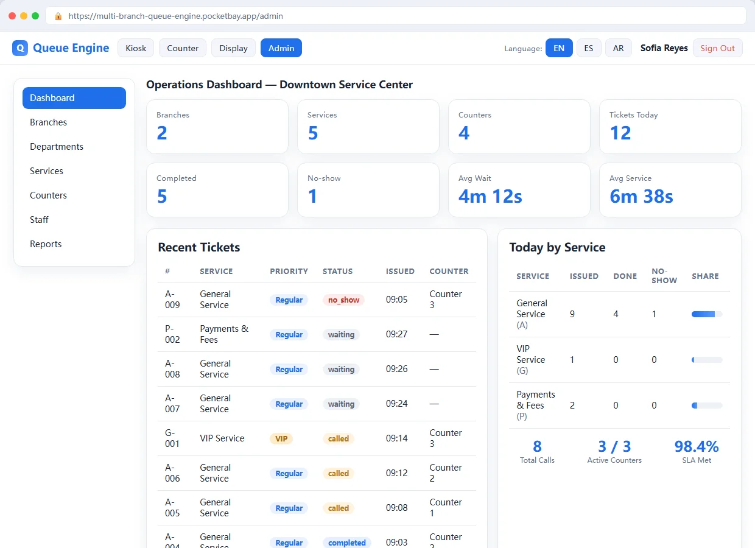Click the Counters stat card showing 4
755x548 pixels.
pyautogui.click(x=519, y=127)
